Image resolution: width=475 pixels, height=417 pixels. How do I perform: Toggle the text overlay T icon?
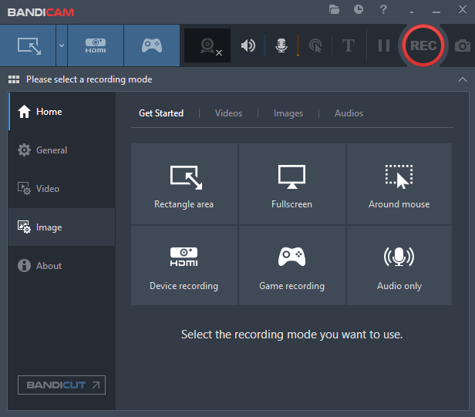coord(349,45)
